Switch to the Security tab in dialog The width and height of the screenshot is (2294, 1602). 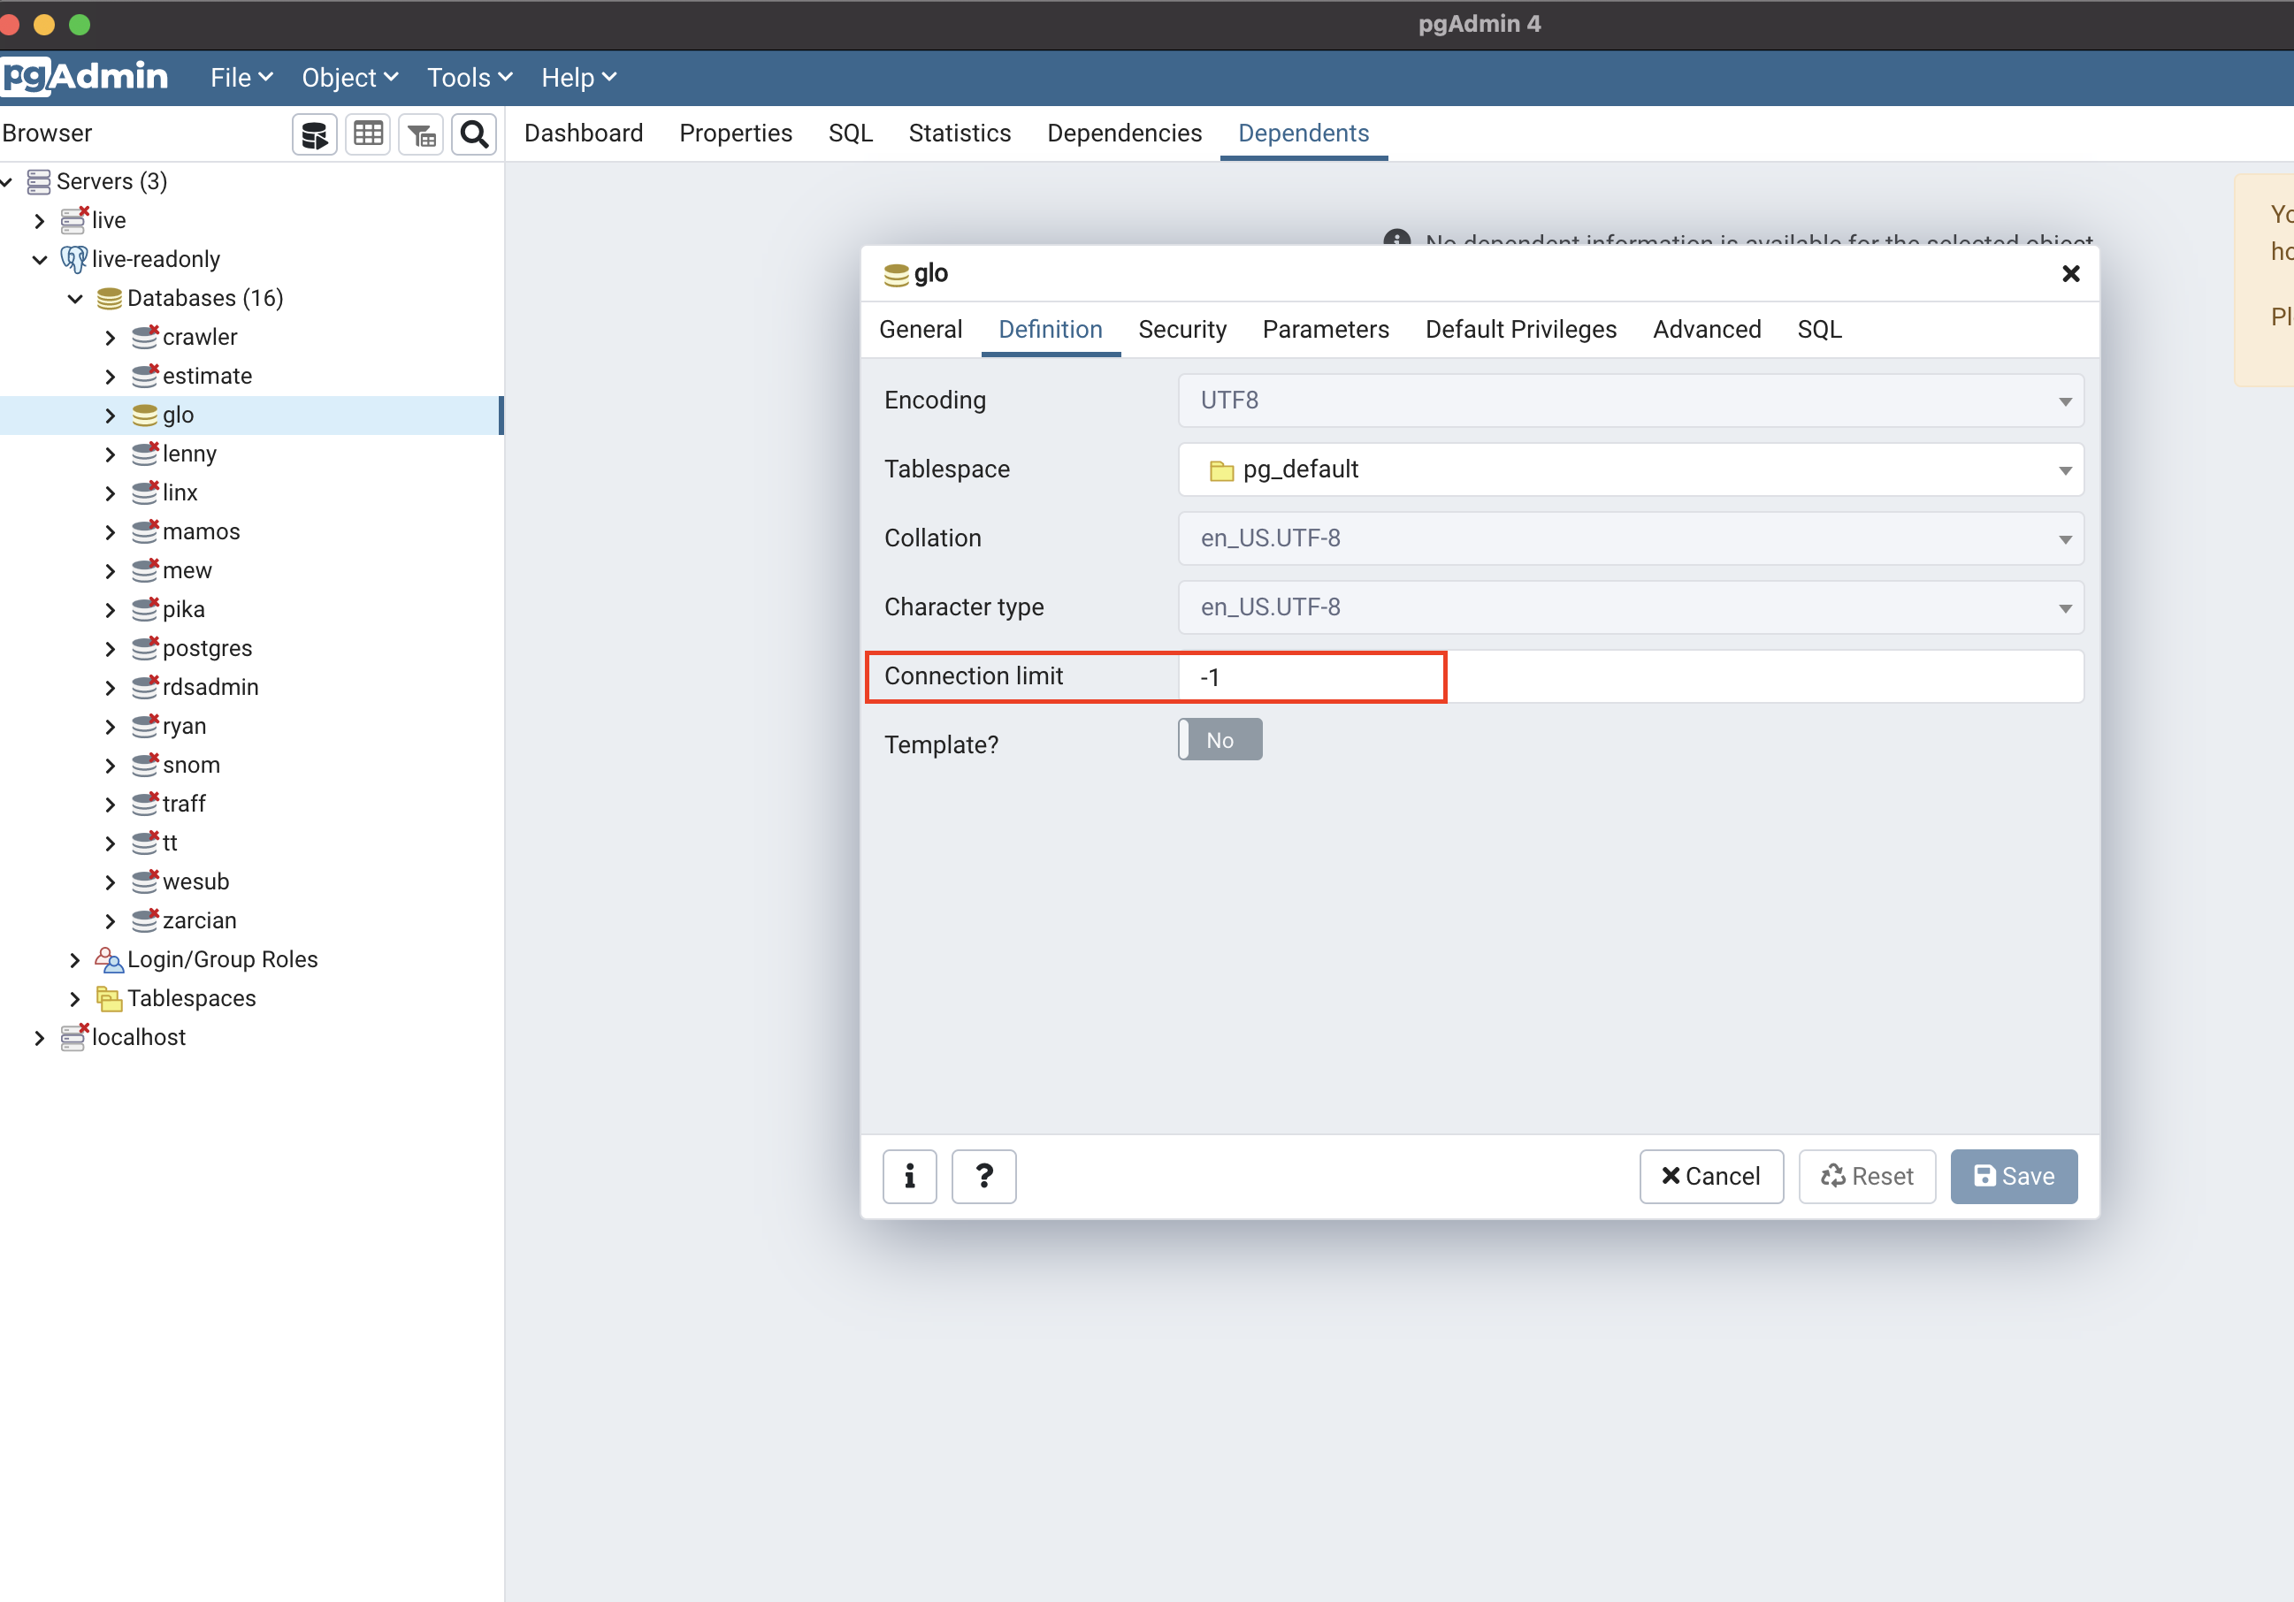[1182, 330]
